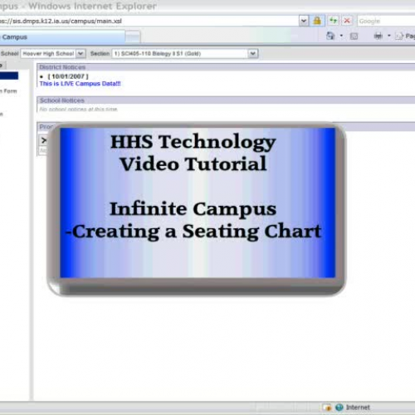Click into the Google search box
This screenshot has height=415, width=415.
[x=386, y=21]
